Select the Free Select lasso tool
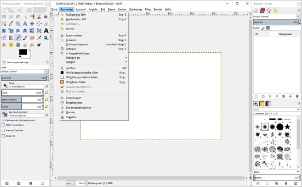 [x=18, y=16]
